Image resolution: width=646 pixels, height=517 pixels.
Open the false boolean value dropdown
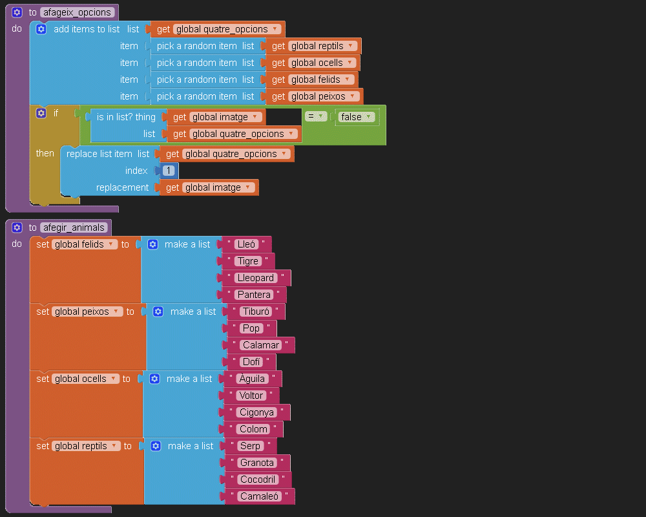tap(369, 117)
